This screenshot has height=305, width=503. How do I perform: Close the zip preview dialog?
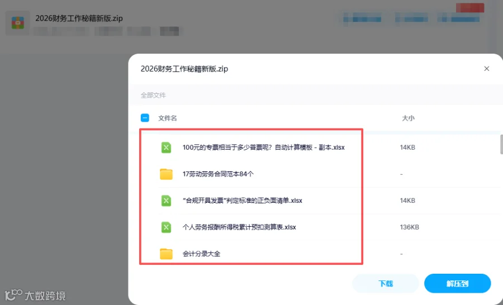click(487, 69)
